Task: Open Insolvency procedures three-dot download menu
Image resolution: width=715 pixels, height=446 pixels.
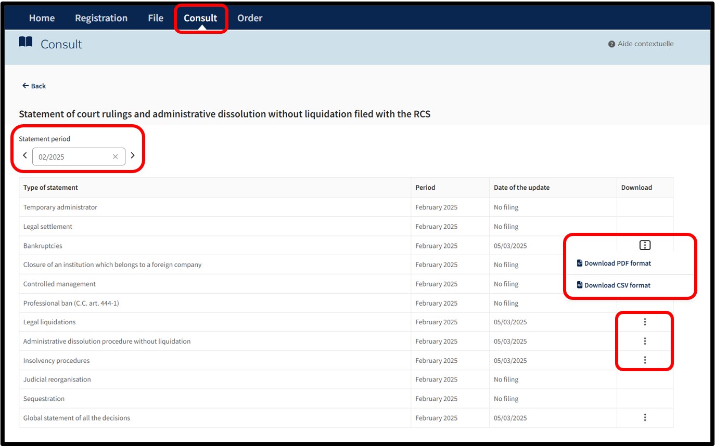Action: coord(645,360)
